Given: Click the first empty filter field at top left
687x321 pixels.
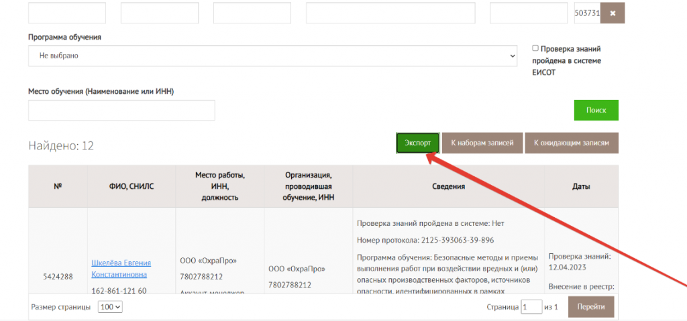Looking at the screenshot, I should coord(67,13).
